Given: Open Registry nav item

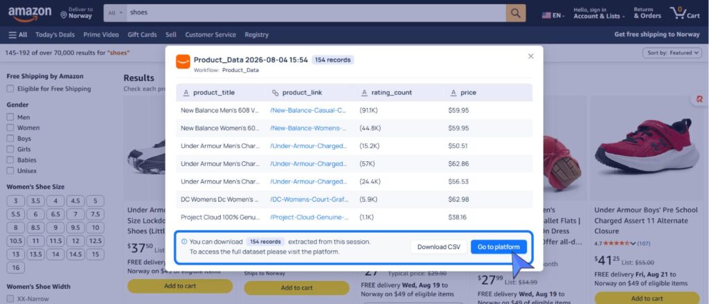Looking at the screenshot, I should point(256,35).
